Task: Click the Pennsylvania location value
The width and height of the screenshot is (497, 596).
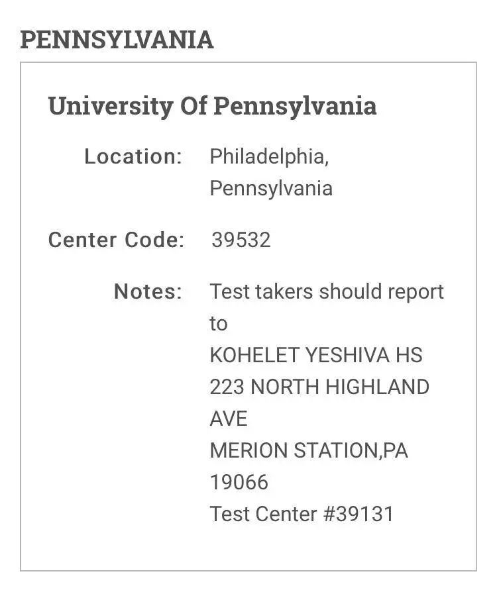Action: point(271,189)
